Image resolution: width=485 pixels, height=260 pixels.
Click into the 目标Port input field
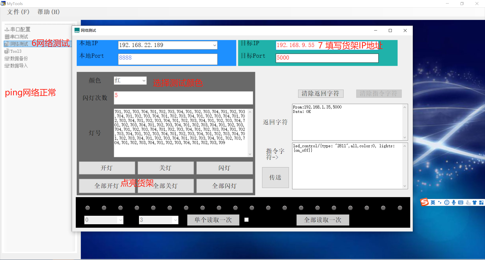327,58
